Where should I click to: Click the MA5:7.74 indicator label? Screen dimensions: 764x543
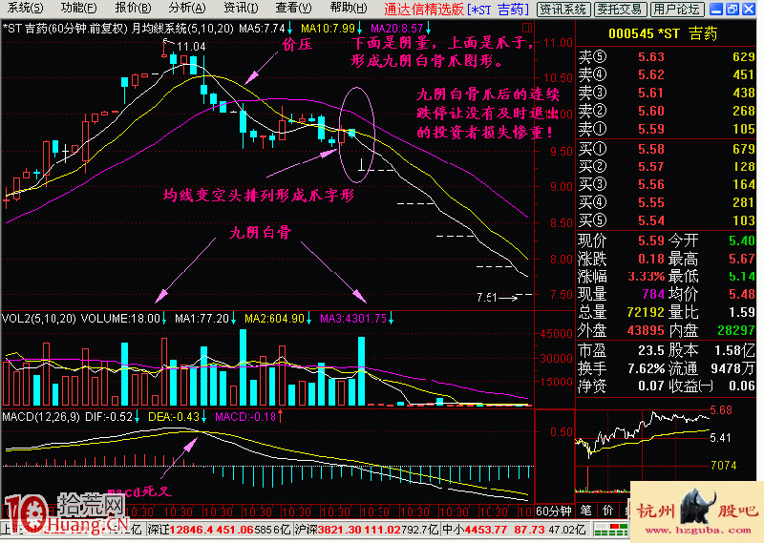tap(262, 29)
